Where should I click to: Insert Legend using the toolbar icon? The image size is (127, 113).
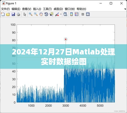(77, 14)
